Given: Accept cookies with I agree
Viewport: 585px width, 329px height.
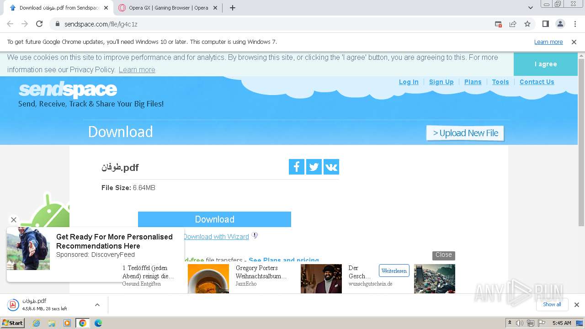Looking at the screenshot, I should [x=546, y=64].
